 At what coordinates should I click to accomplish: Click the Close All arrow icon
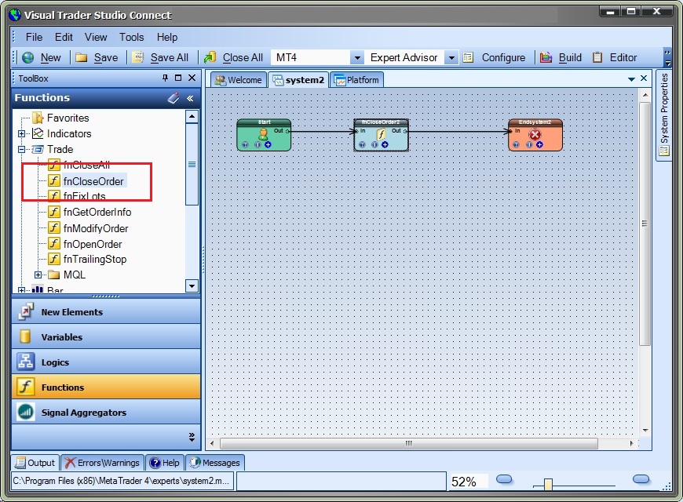click(x=210, y=57)
